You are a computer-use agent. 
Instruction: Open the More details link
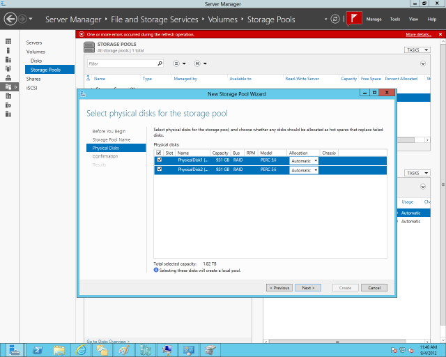click(418, 34)
